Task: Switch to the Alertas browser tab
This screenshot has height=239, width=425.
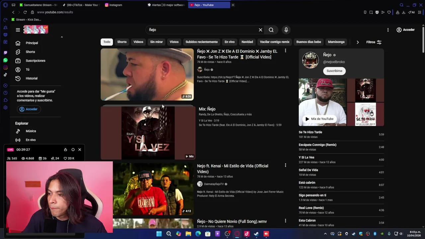Action: point(167,5)
